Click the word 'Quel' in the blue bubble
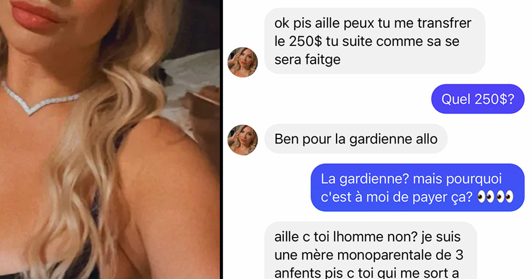 pyautogui.click(x=455, y=99)
